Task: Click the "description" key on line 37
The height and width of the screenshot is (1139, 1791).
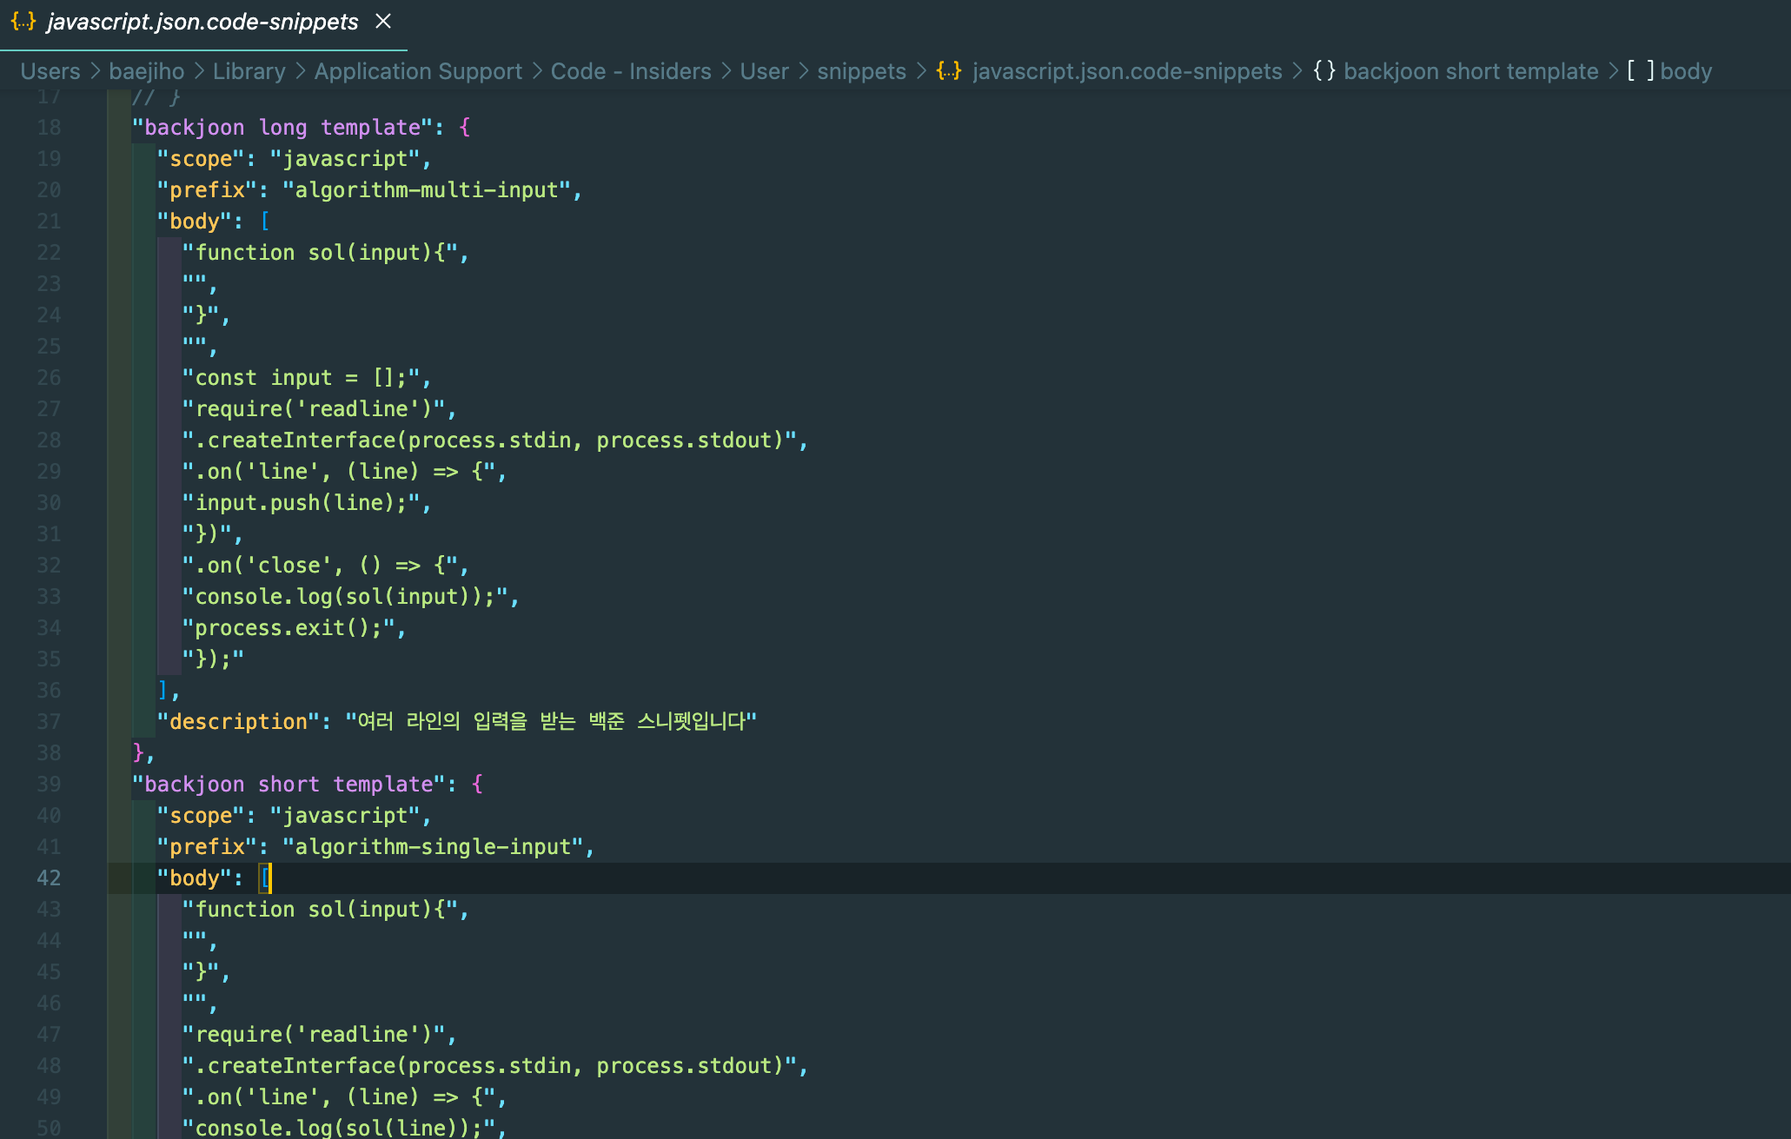Action: click(x=238, y=722)
